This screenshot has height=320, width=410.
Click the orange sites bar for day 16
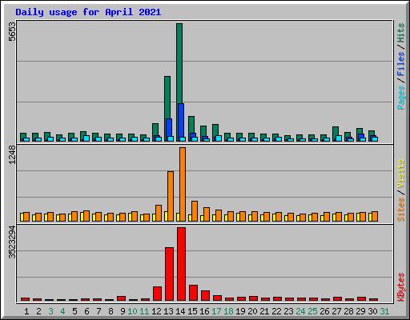pyautogui.click(x=207, y=214)
